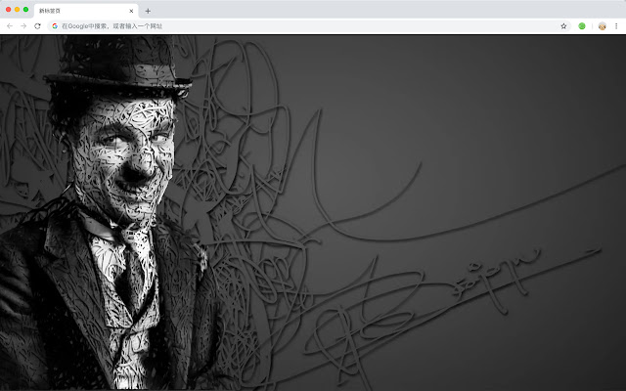
Task: Open a new tab with plus button
Action: [148, 11]
